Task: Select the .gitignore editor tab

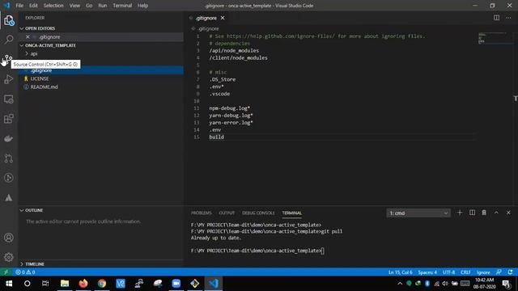Action: pos(206,18)
